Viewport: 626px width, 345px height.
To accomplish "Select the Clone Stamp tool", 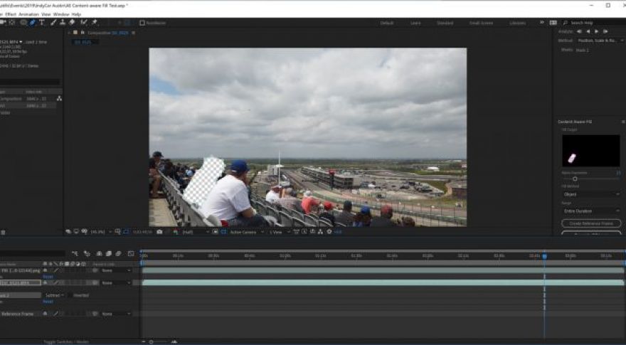I will [x=63, y=23].
